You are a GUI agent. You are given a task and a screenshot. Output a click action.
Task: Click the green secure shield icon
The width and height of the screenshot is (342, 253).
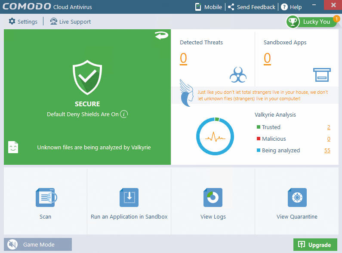tap(87, 77)
